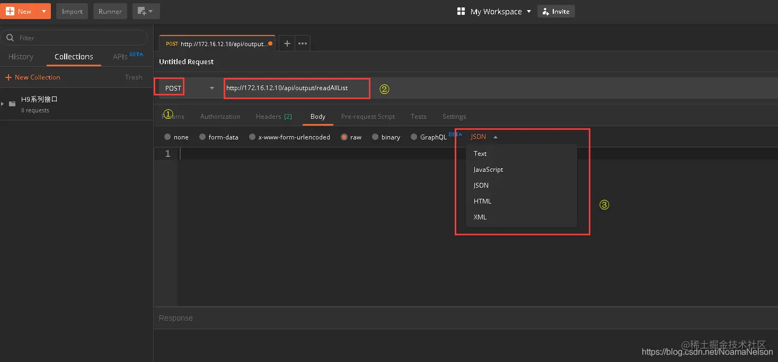Open the Body tab
Image resolution: width=778 pixels, height=362 pixels.
click(318, 116)
